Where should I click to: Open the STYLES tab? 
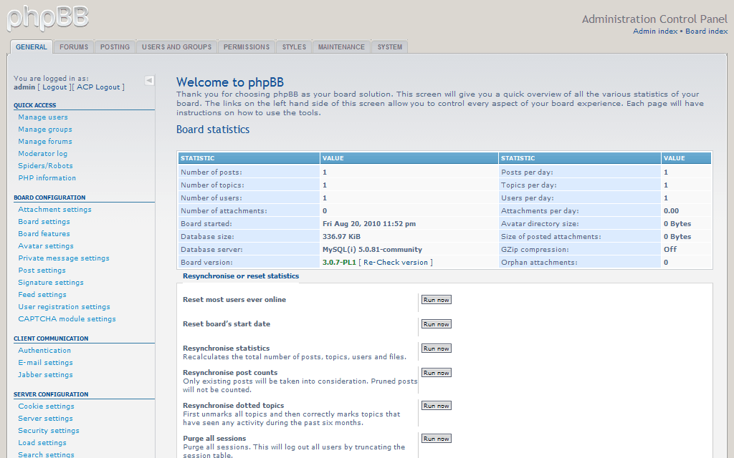(293, 46)
